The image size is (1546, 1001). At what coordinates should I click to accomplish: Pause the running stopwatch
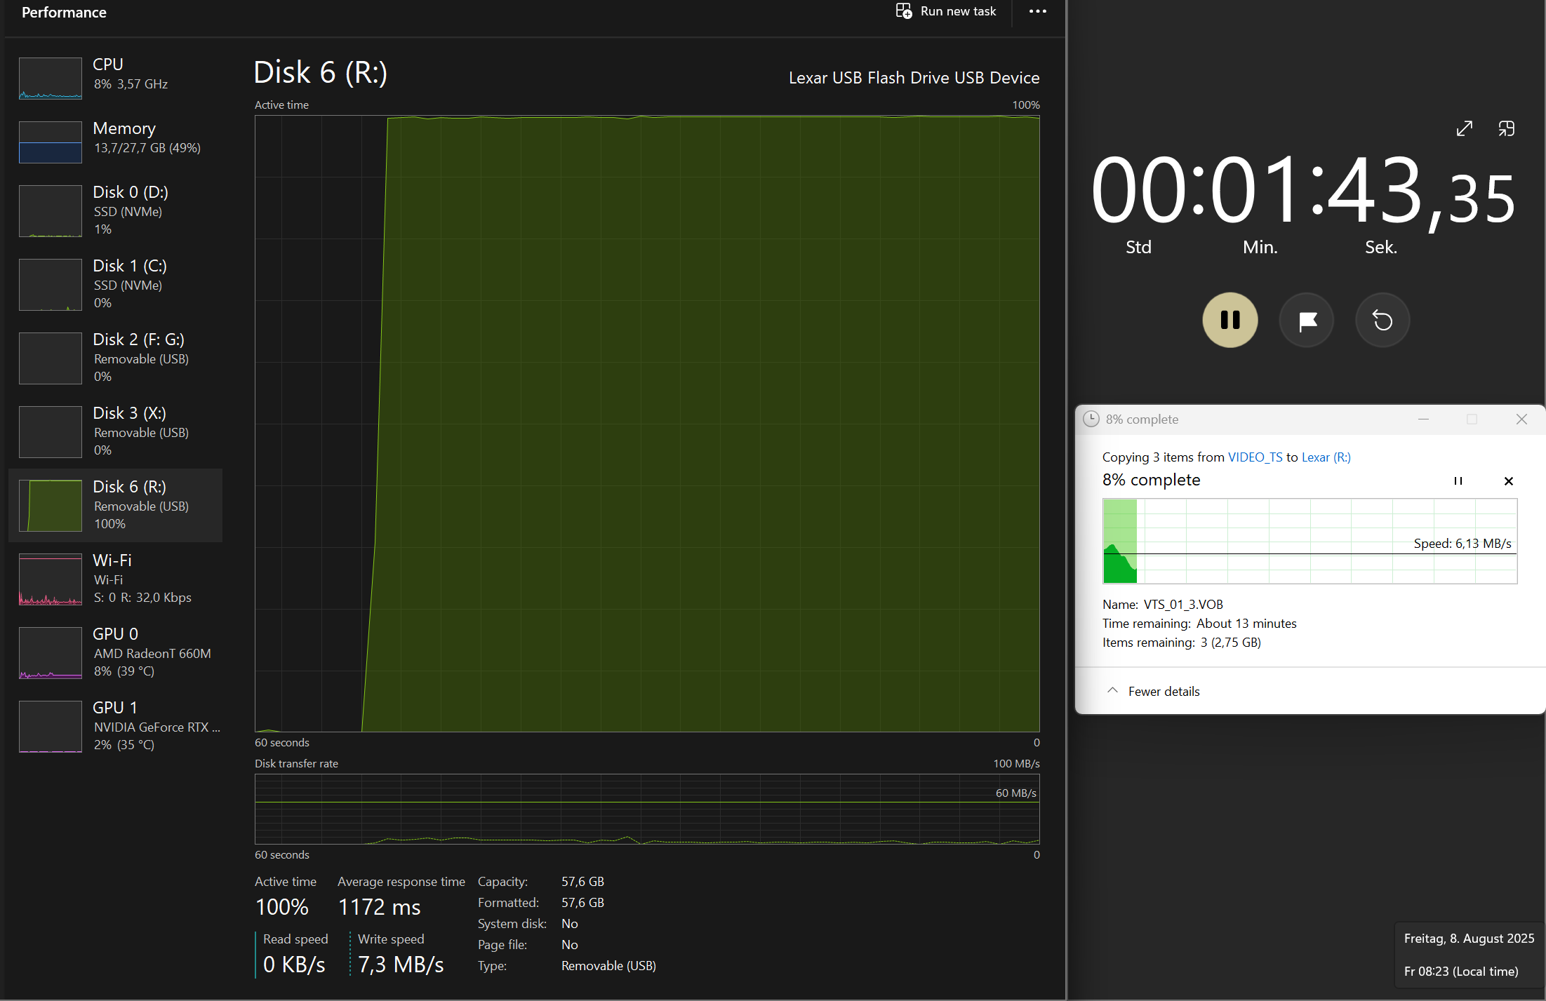point(1230,320)
